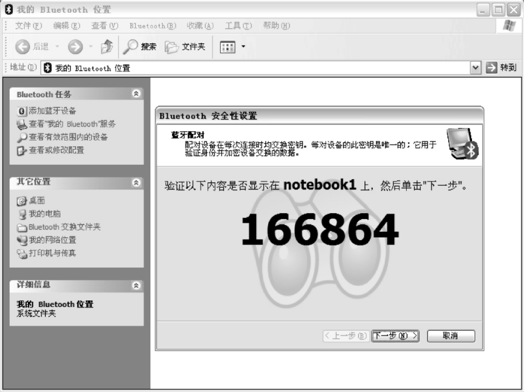The width and height of the screenshot is (524, 392).
Task: Open 查看"我的 Bluetooth"服务 link
Action: [x=72, y=124]
